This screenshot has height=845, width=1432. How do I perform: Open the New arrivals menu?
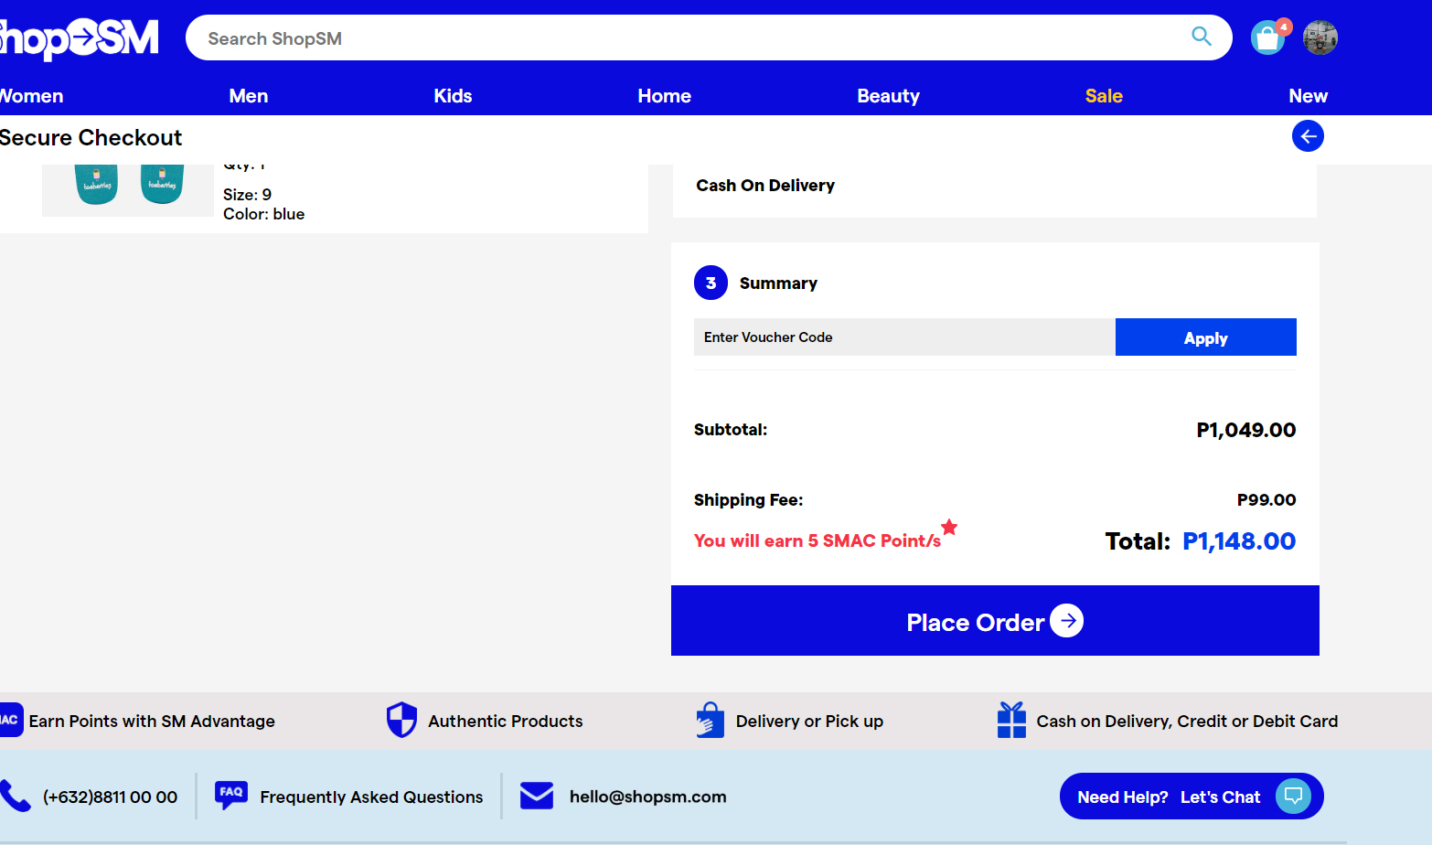coord(1308,96)
